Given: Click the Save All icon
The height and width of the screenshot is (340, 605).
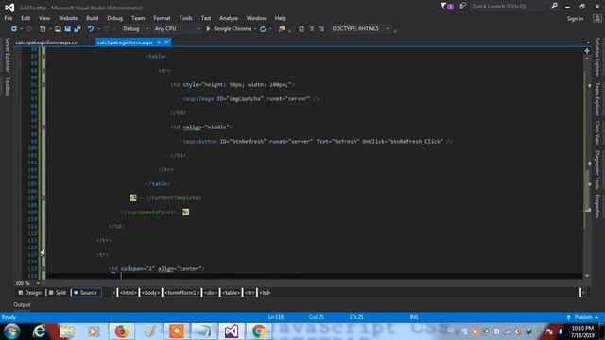Looking at the screenshot, I should [78, 29].
